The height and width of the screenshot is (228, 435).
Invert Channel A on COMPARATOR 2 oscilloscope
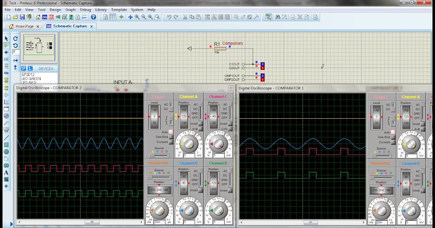coord(200,123)
